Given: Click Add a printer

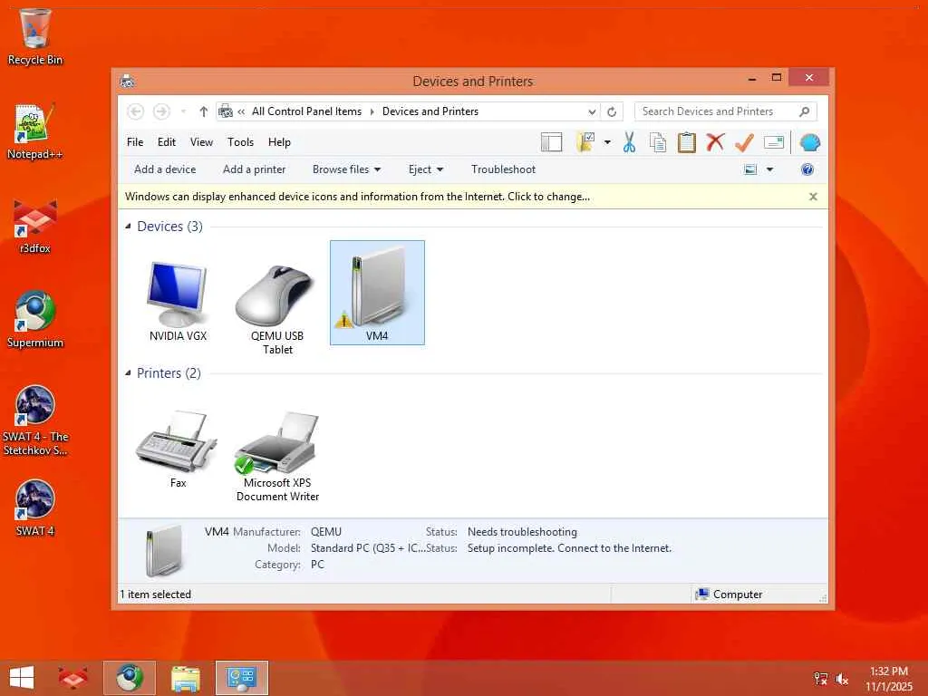Looking at the screenshot, I should [x=254, y=169].
